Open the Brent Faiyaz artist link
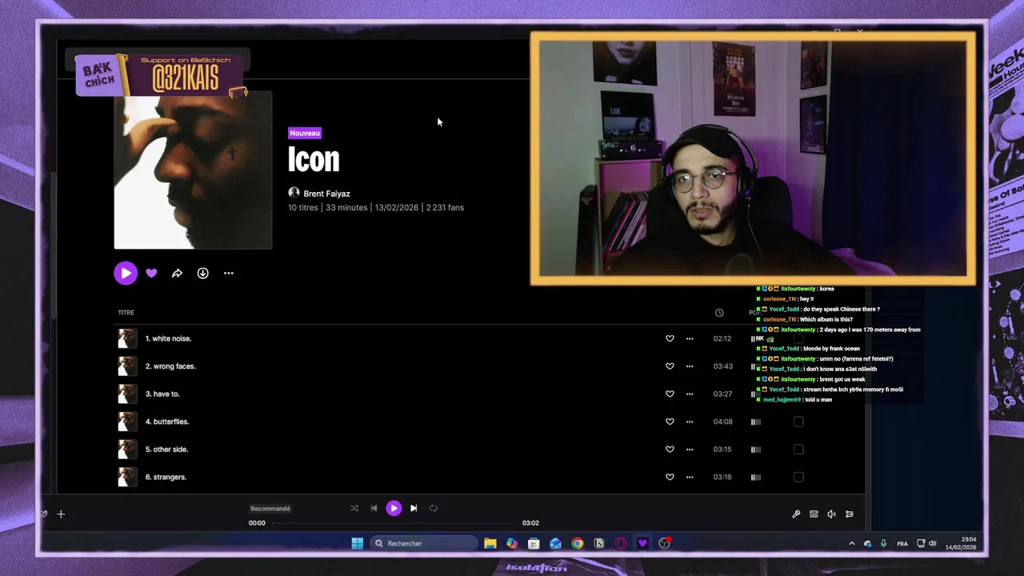 [326, 194]
